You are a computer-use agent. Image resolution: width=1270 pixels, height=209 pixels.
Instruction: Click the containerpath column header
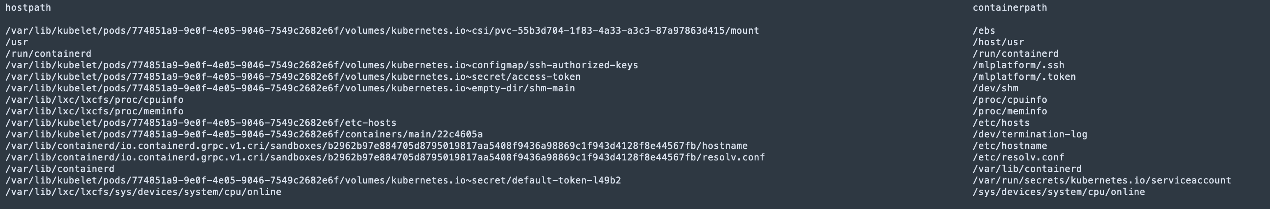[x=1009, y=8]
